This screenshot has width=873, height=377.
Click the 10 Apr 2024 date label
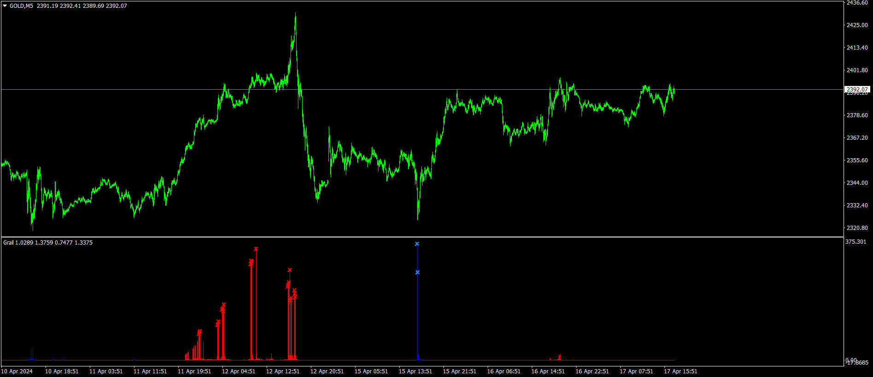pos(17,371)
